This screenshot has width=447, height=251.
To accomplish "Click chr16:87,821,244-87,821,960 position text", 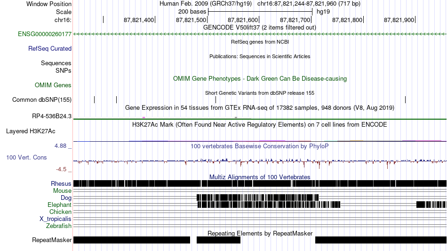I will [309, 4].
